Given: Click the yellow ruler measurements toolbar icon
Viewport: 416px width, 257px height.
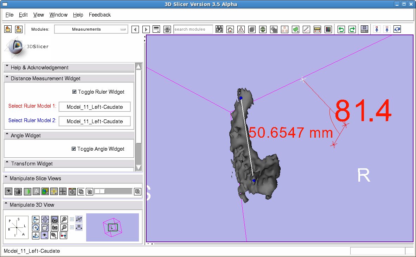Looking at the screenshot, I should pyautogui.click(x=317, y=30).
